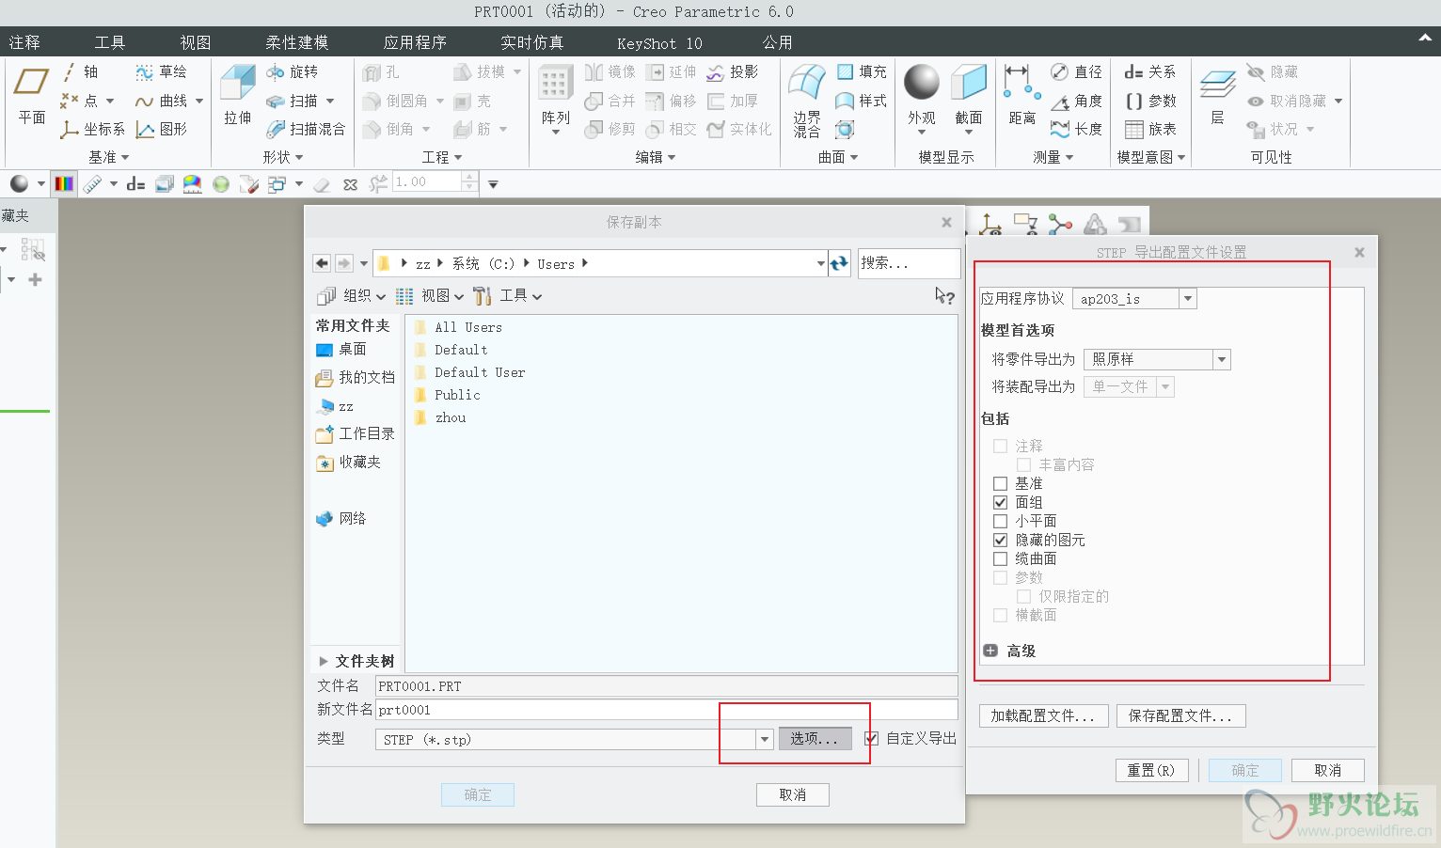
Task: Open the KeyShot 10 tab
Action: click(x=659, y=43)
